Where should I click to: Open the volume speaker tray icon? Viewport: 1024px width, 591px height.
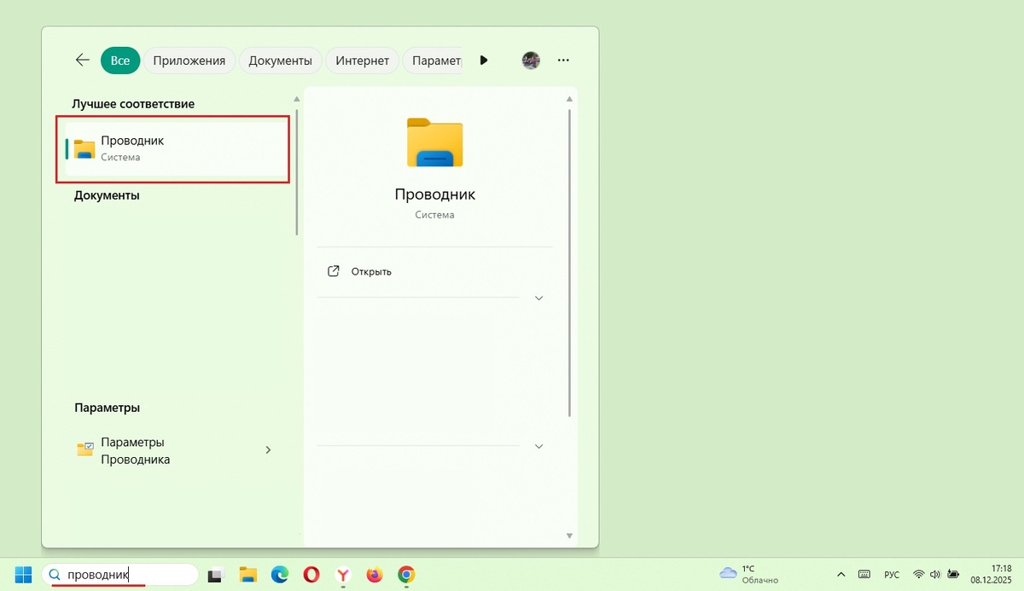(934, 575)
